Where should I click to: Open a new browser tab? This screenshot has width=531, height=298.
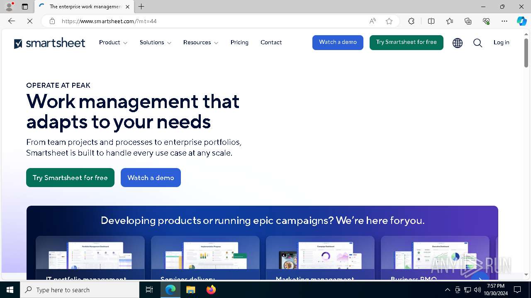(x=141, y=7)
